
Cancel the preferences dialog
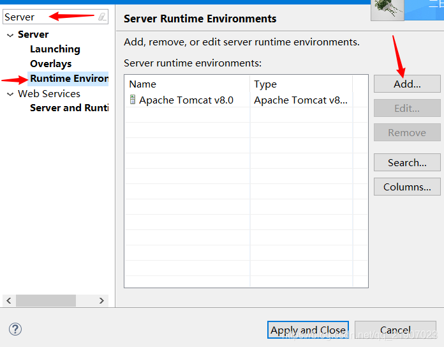click(396, 330)
